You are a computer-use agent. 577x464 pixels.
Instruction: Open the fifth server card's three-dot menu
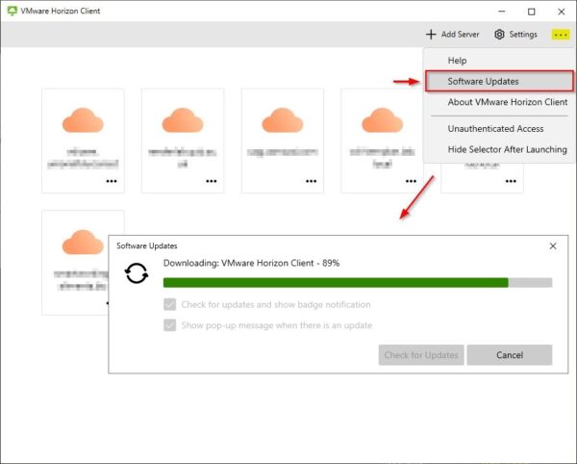point(511,181)
